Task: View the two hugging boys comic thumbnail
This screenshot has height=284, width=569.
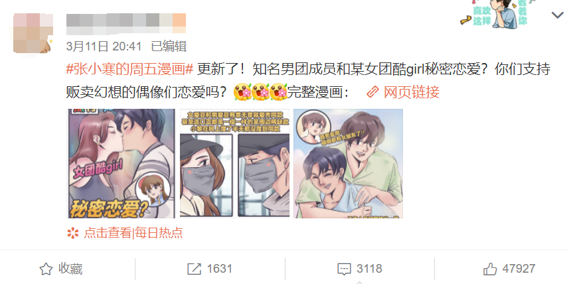Action: [348, 164]
